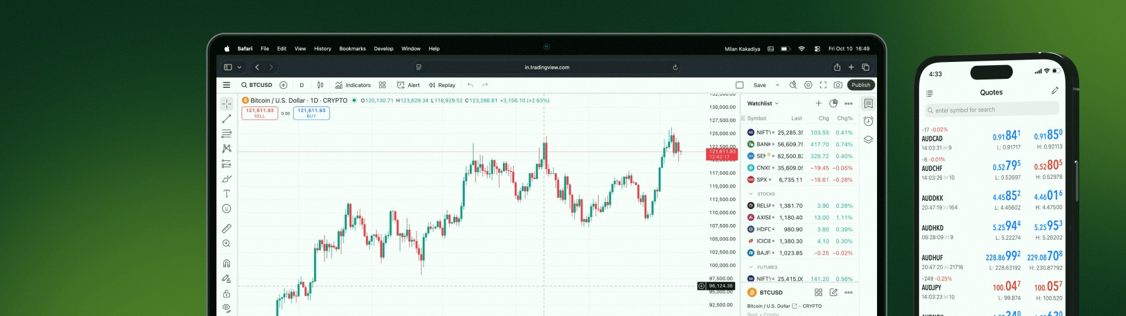
Task: Click the Safari address bar
Action: pyautogui.click(x=547, y=68)
